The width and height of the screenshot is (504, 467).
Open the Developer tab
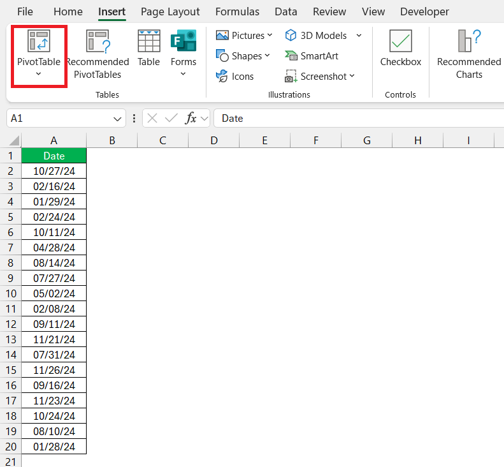pyautogui.click(x=424, y=11)
